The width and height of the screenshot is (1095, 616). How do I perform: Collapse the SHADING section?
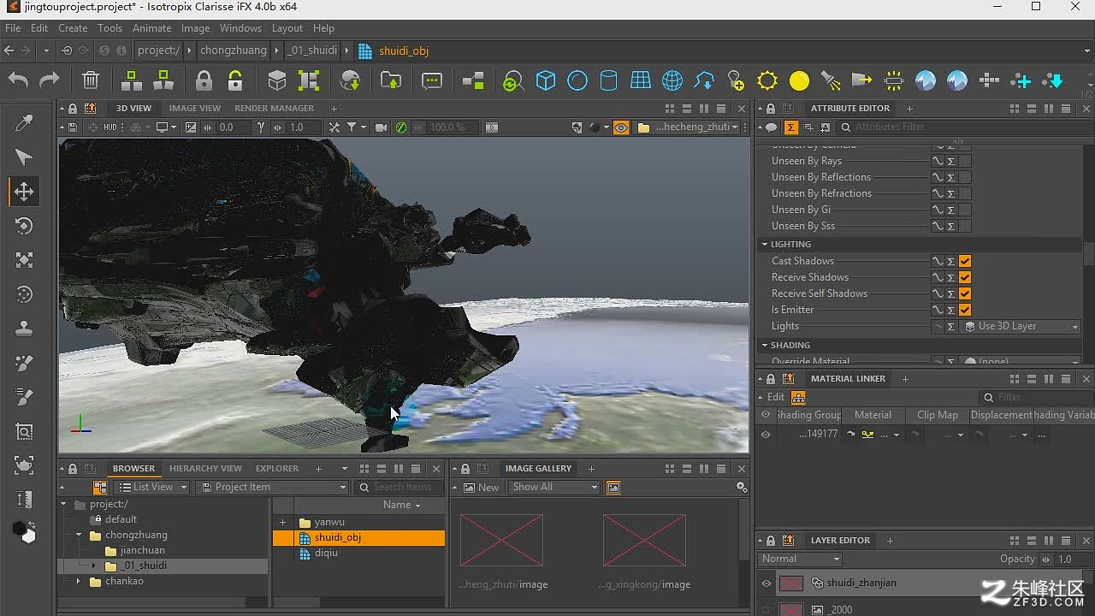[765, 346]
